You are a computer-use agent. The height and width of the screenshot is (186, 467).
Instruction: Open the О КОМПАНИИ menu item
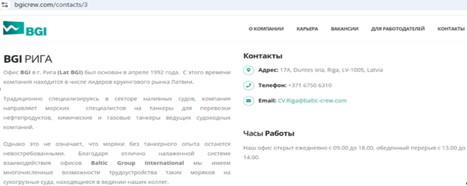coord(266,29)
